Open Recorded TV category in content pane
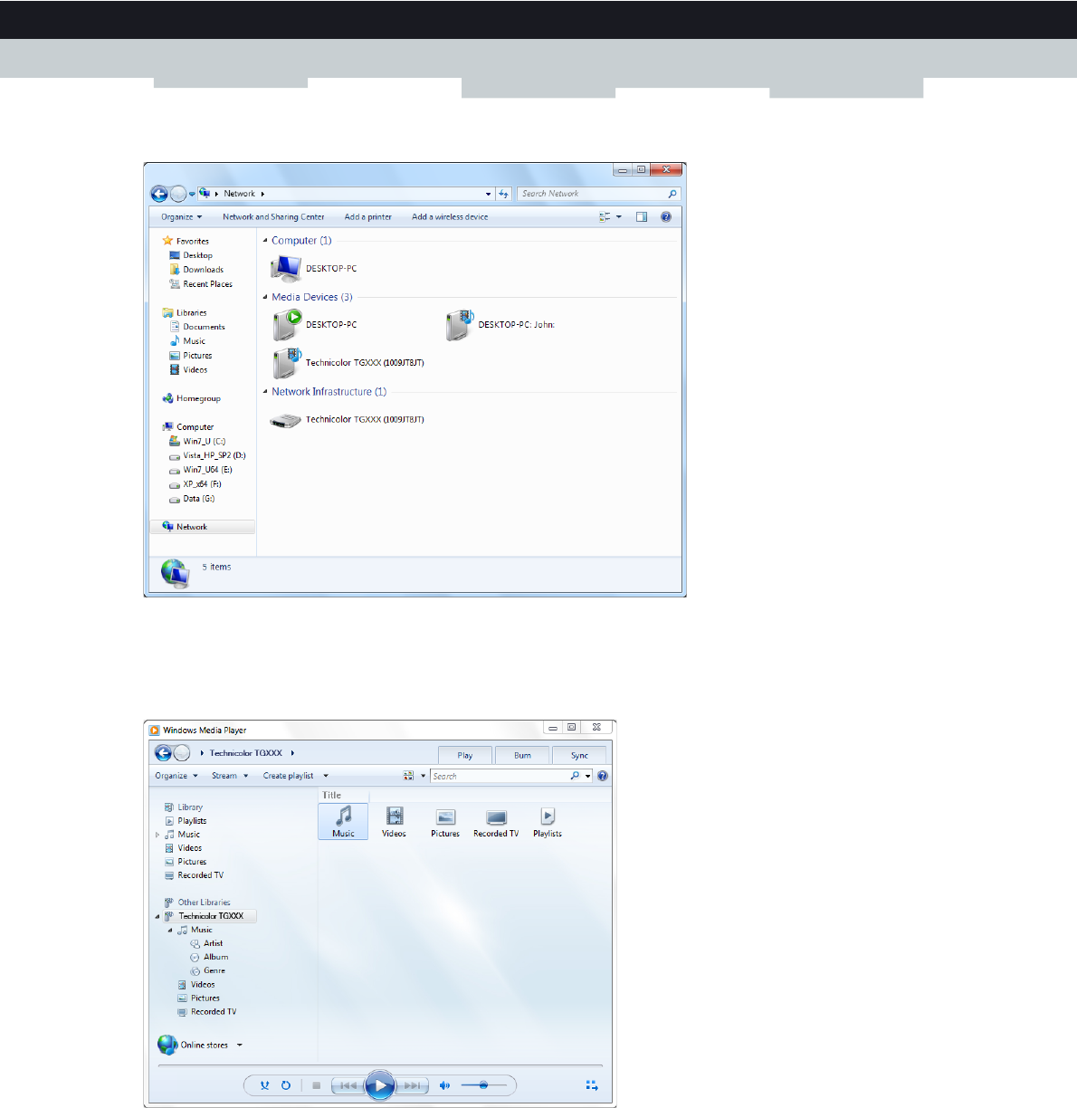 [496, 822]
